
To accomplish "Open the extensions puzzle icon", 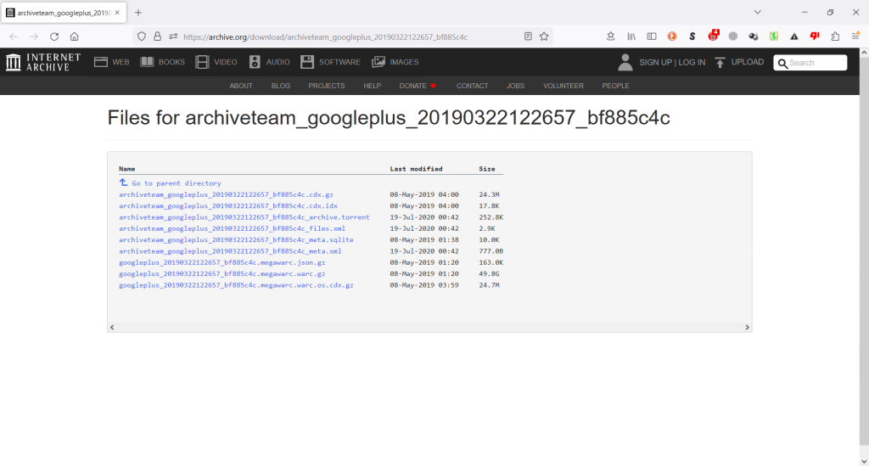I will coord(835,36).
